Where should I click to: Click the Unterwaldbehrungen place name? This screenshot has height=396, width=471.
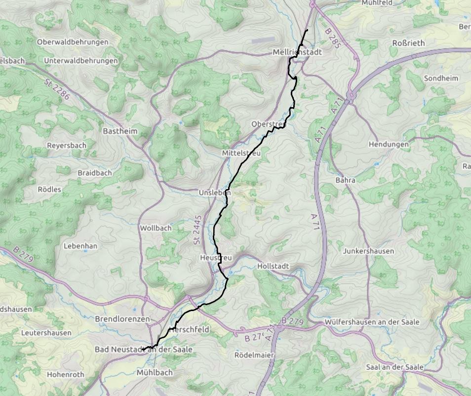[x=81, y=61]
